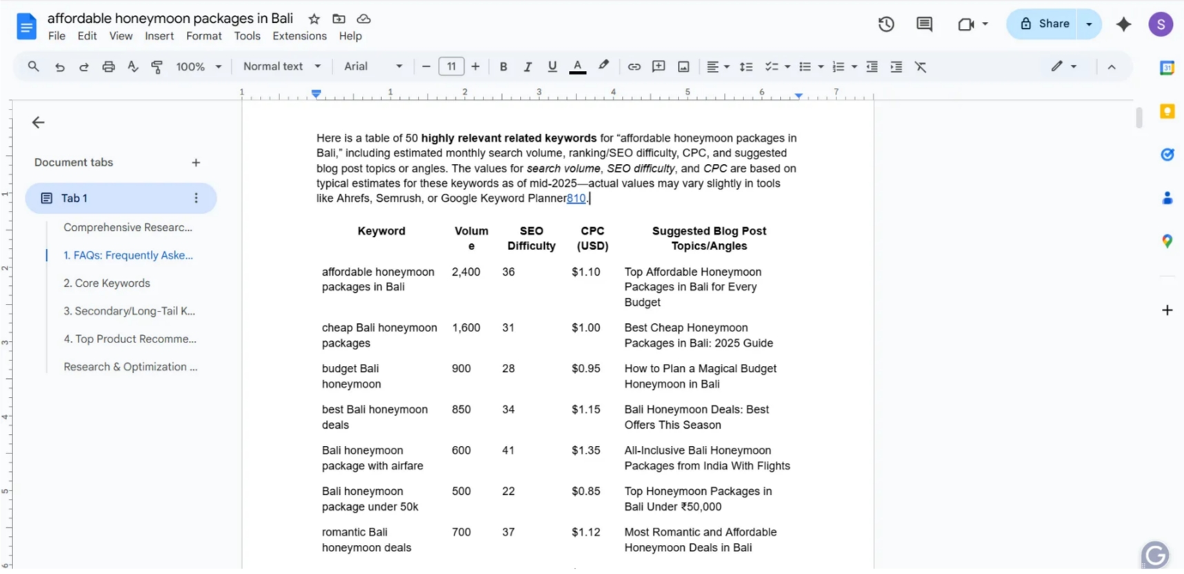The image size is (1184, 574).
Task: Open the Gemini sparkle icon
Action: pos(1123,24)
